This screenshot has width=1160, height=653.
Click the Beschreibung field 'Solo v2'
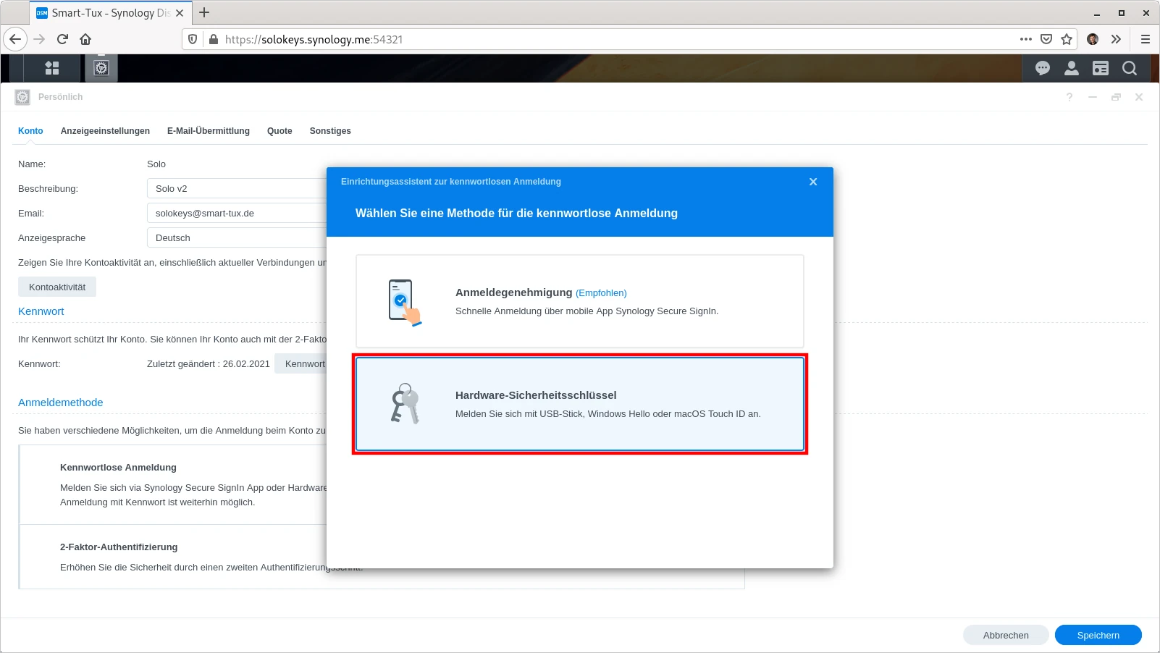[238, 189]
